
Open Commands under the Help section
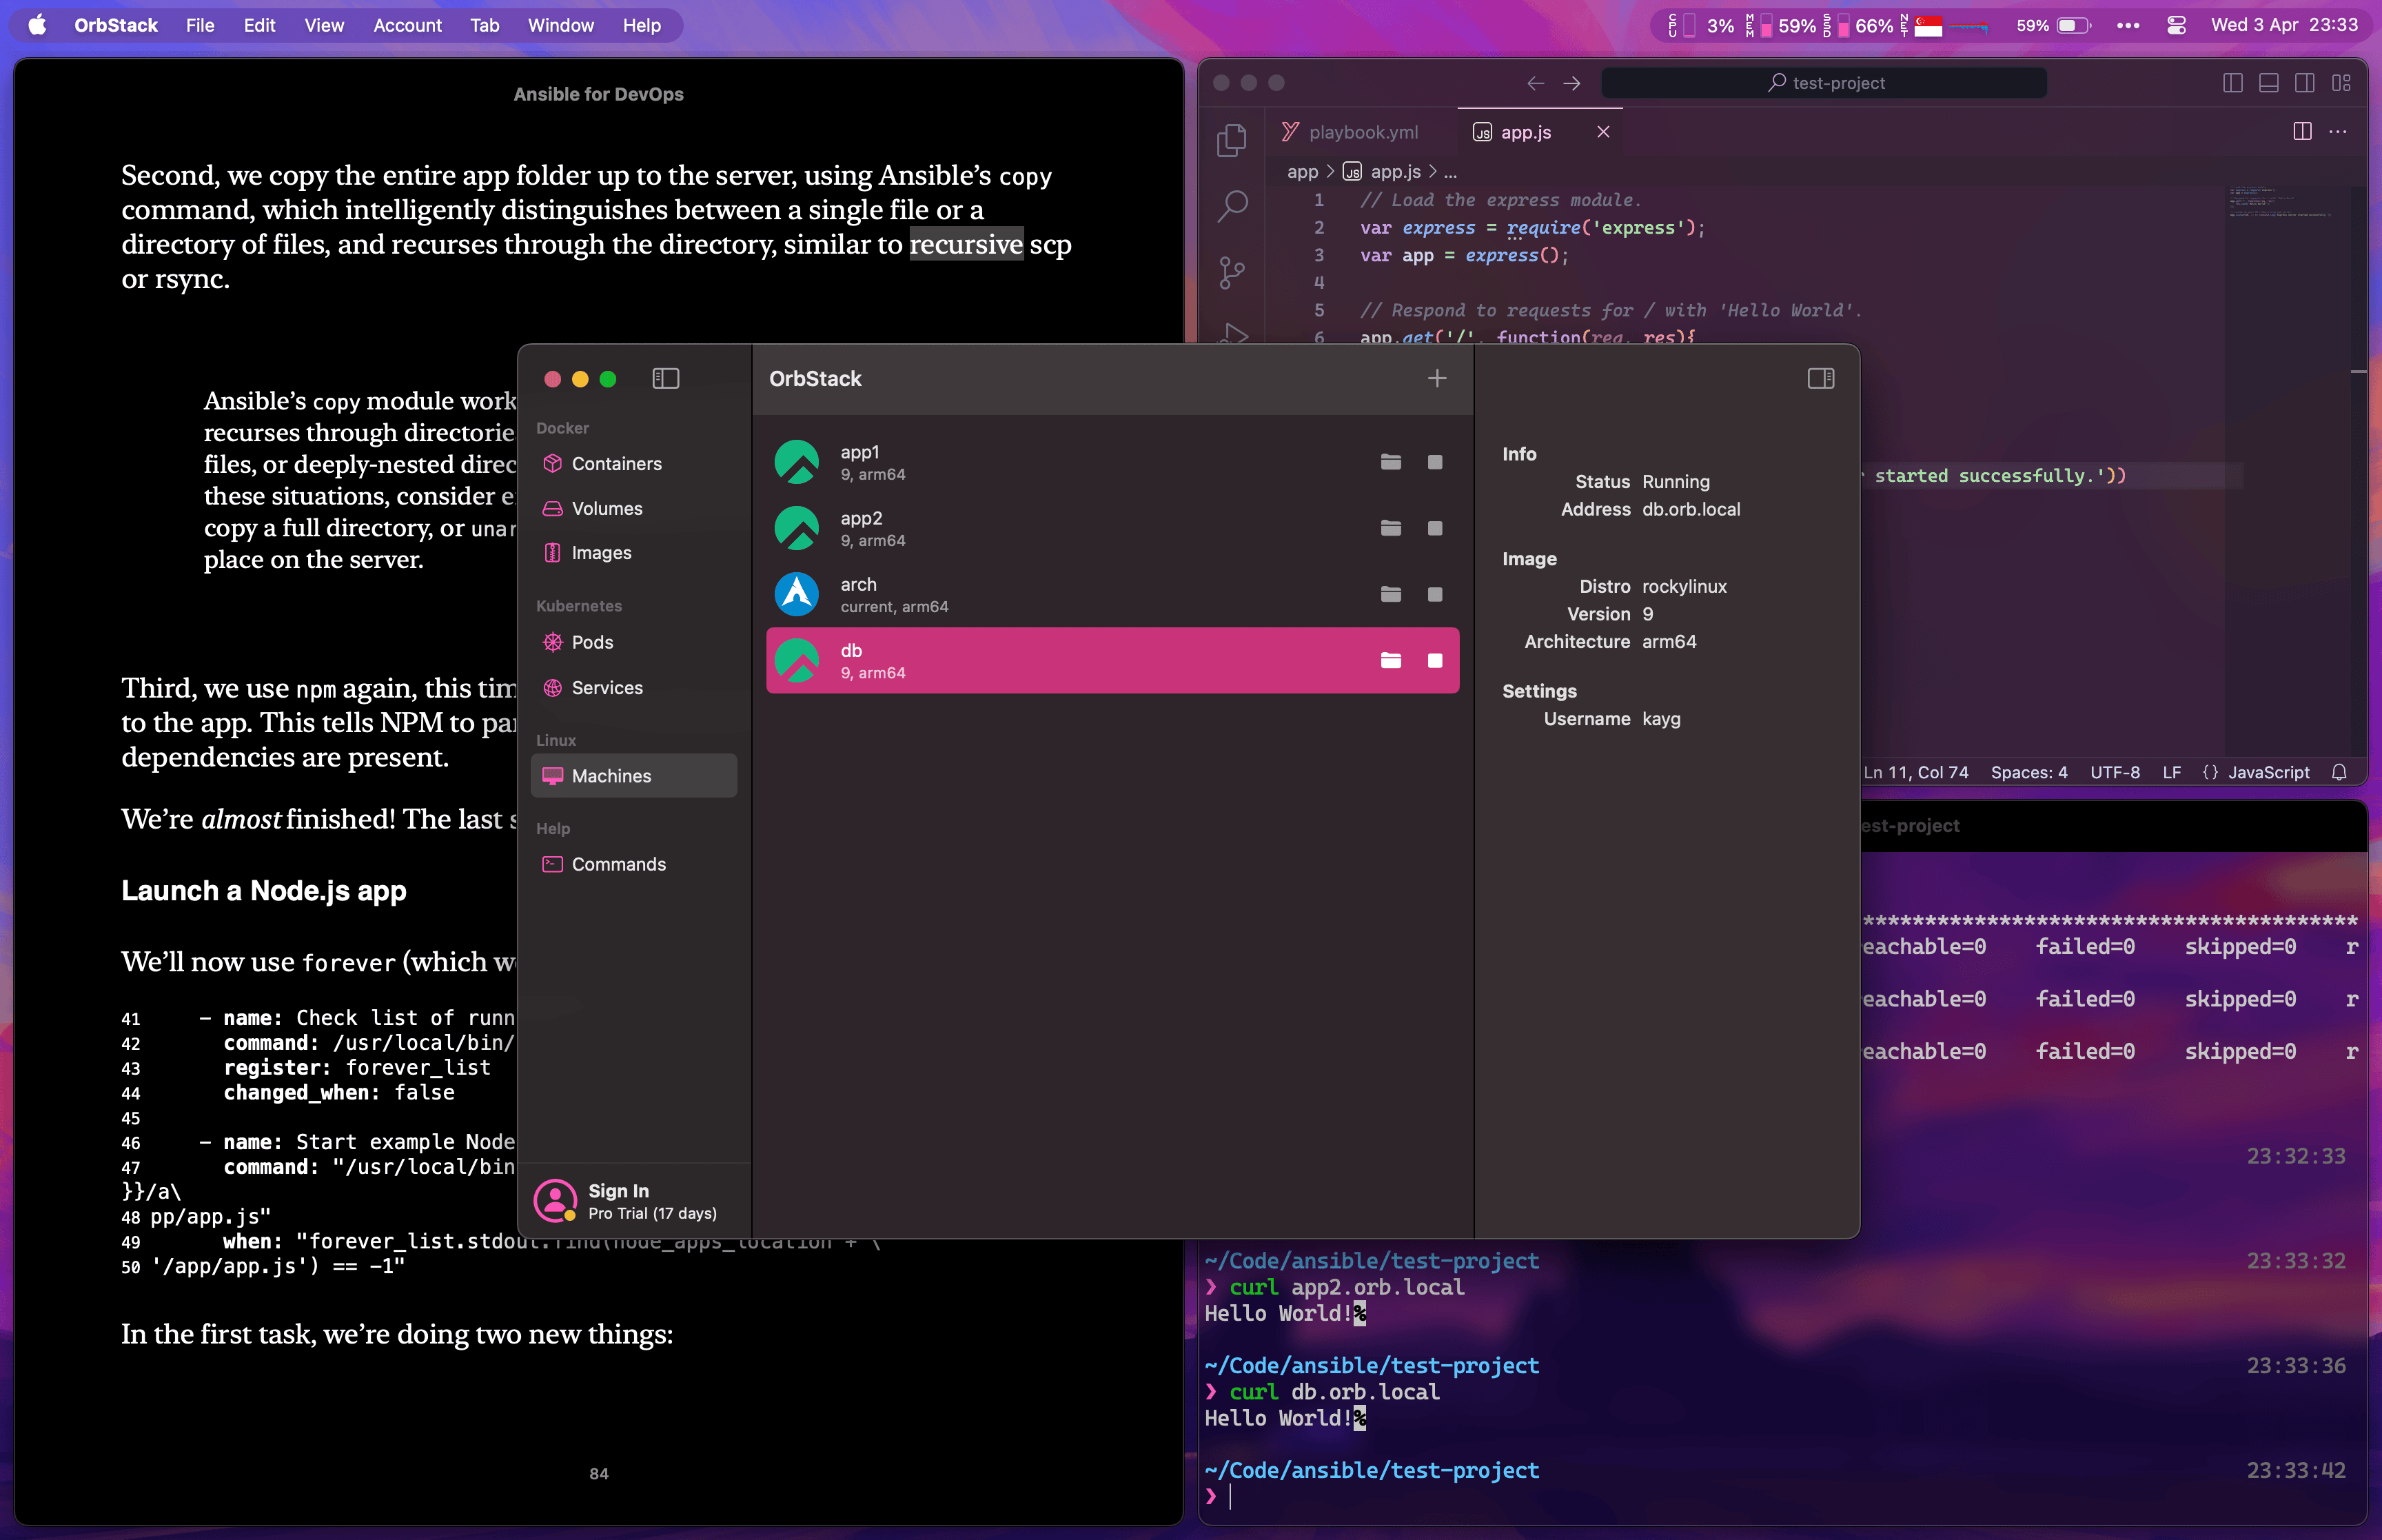[x=619, y=864]
